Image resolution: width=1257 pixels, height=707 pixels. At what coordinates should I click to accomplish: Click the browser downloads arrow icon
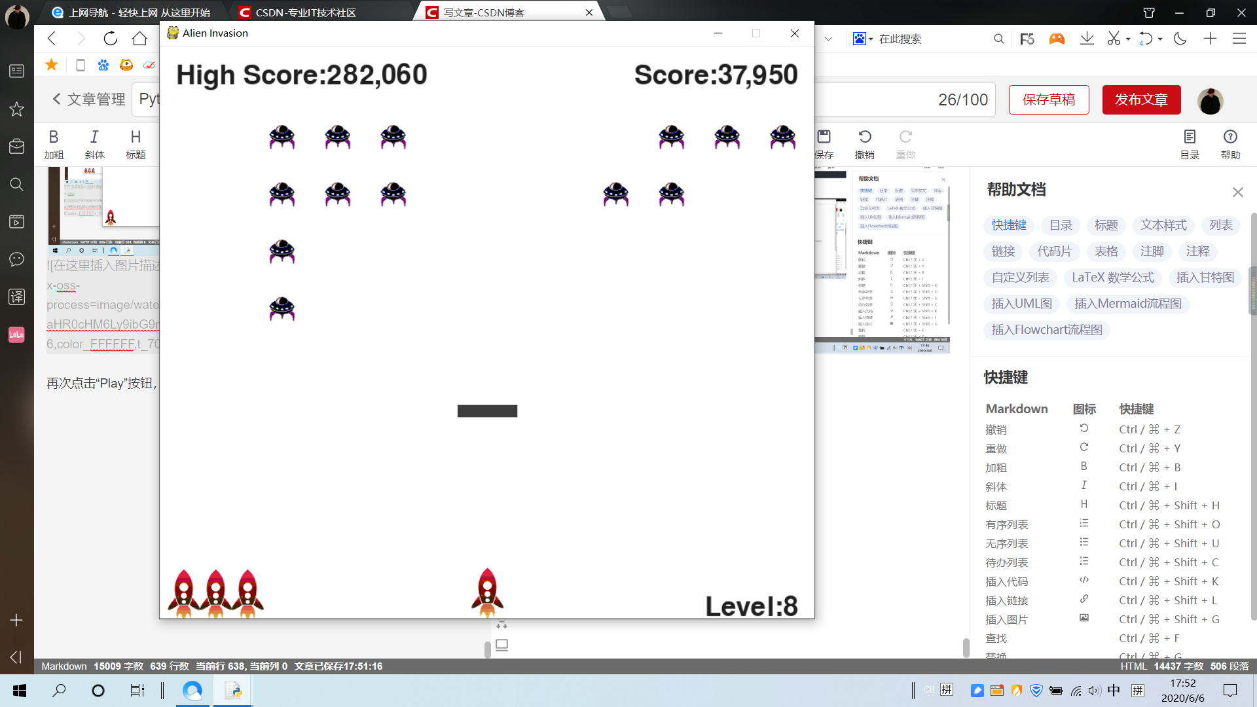[x=1087, y=39]
